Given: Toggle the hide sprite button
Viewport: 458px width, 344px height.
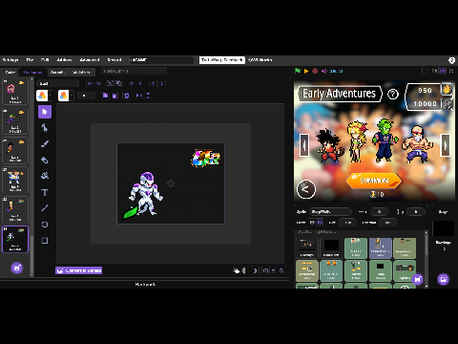Looking at the screenshot, I should coord(320,223).
